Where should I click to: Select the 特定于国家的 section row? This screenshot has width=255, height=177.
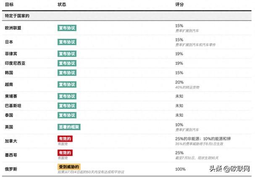pos(127,16)
